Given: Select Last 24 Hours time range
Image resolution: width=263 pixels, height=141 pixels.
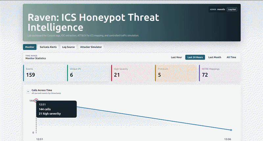Looking at the screenshot, I should (195, 57).
